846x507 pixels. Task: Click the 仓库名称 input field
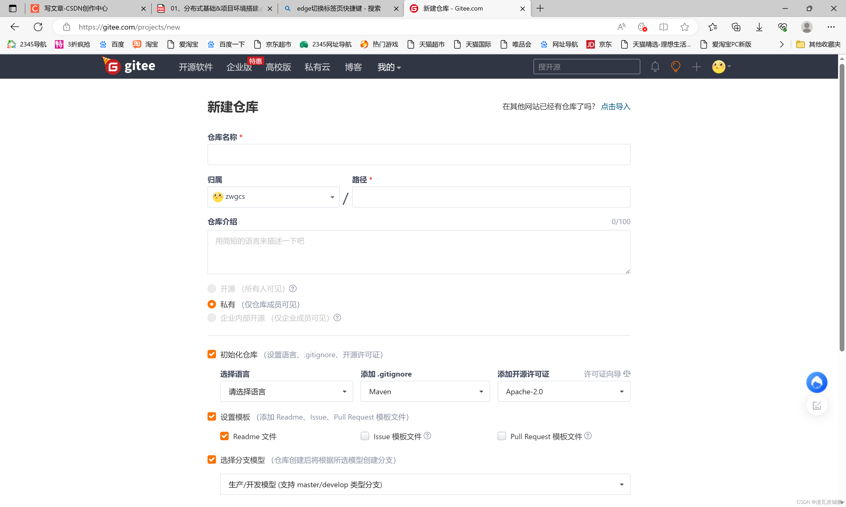click(419, 154)
